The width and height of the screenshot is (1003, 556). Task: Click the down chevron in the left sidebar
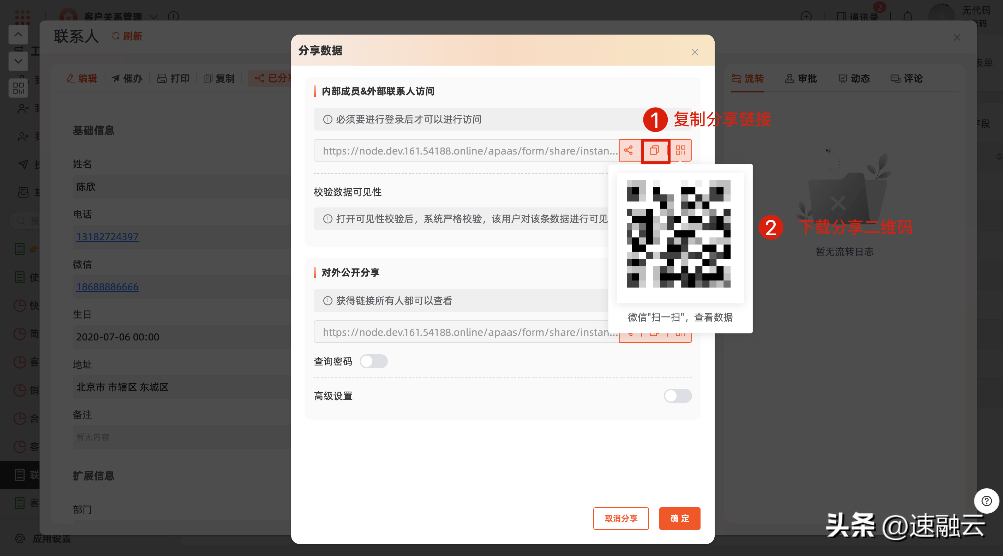click(18, 61)
